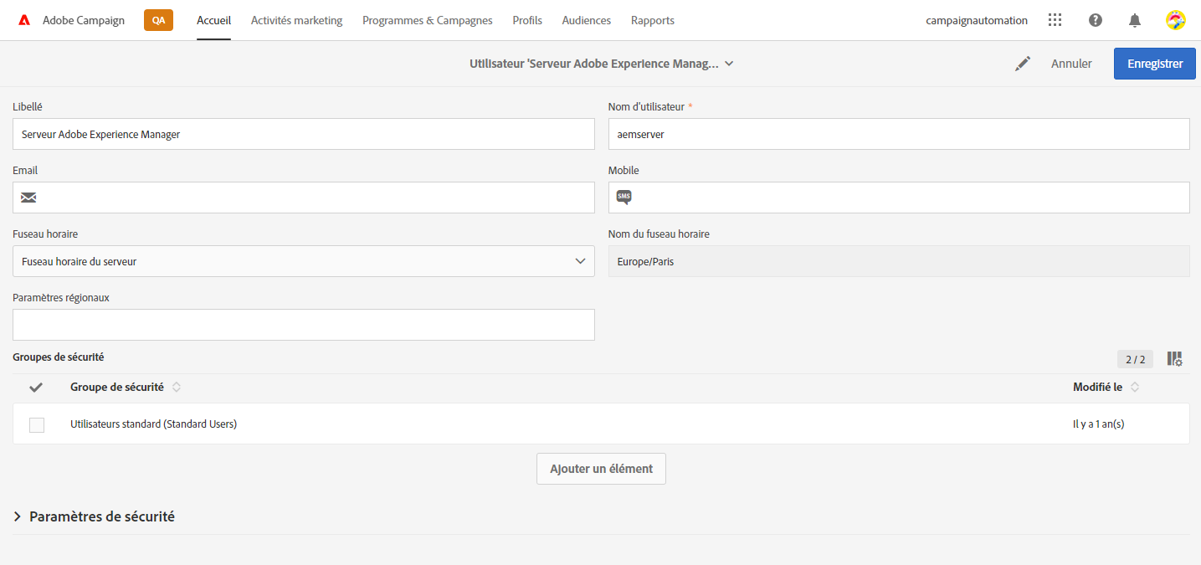Image resolution: width=1201 pixels, height=565 pixels.
Task: Click into the Paramètres régionaux field
Action: coord(304,325)
